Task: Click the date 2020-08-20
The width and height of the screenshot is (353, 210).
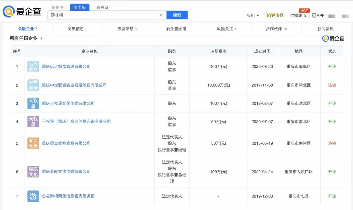Action: tap(262, 66)
